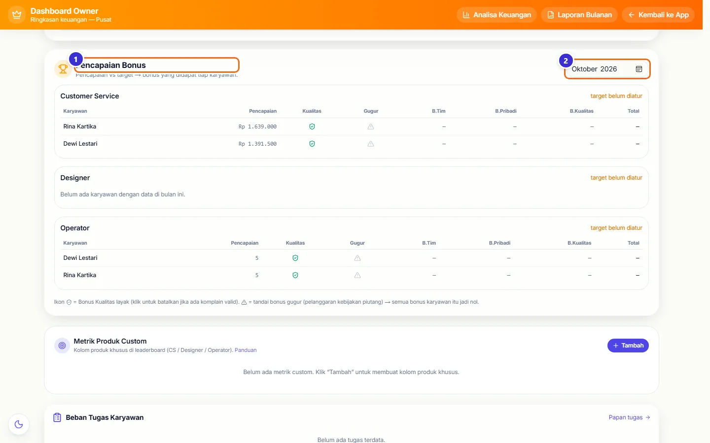Click the crown Dashboard Owner icon
The width and height of the screenshot is (710, 443).
17,15
